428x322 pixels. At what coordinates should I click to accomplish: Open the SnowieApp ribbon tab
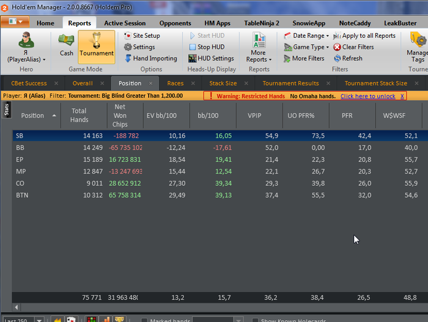(x=309, y=23)
